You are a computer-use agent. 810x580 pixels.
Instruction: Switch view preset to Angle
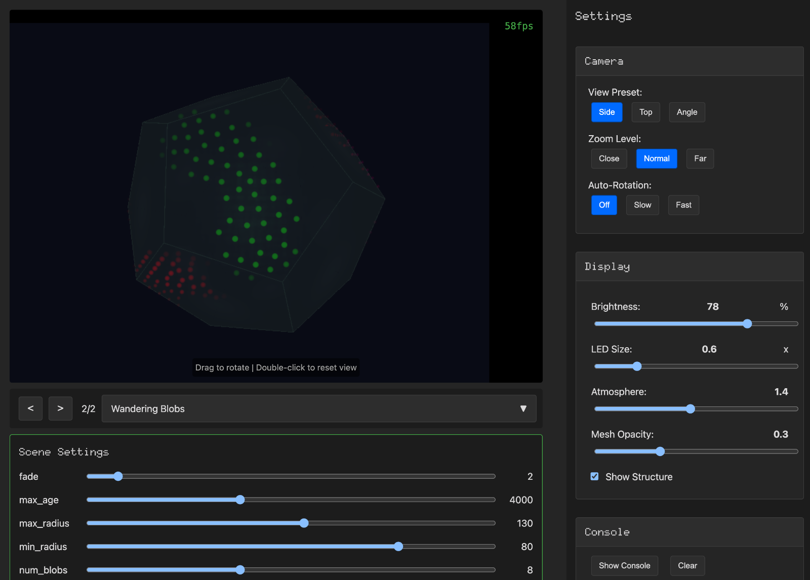(x=686, y=112)
